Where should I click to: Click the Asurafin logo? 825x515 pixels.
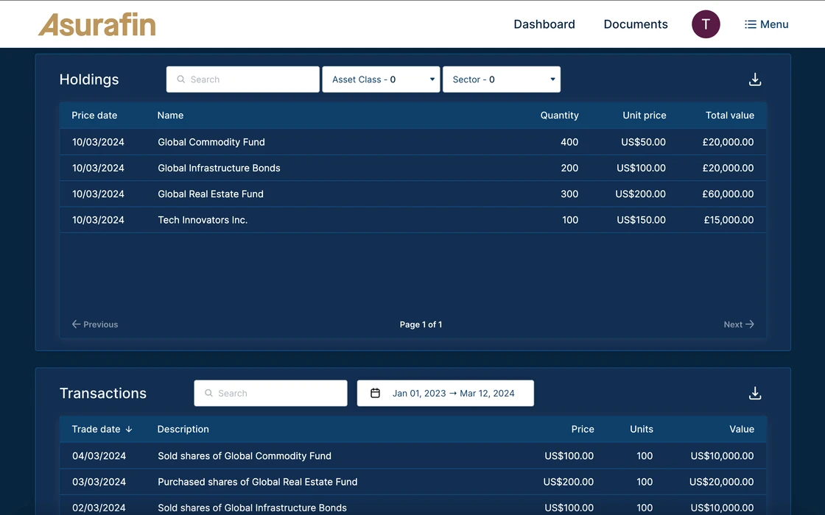point(97,24)
